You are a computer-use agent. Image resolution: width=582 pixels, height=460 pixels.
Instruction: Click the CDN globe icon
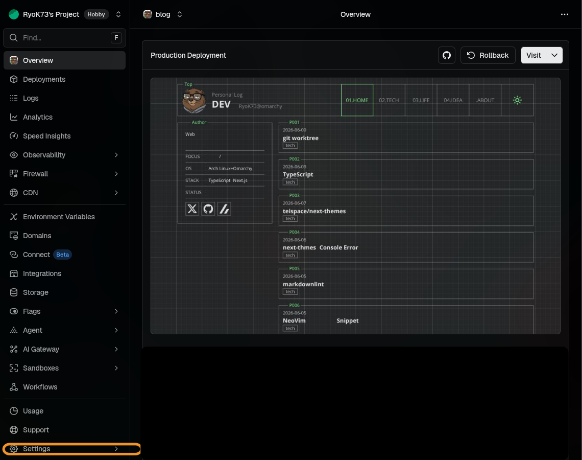pyautogui.click(x=14, y=193)
